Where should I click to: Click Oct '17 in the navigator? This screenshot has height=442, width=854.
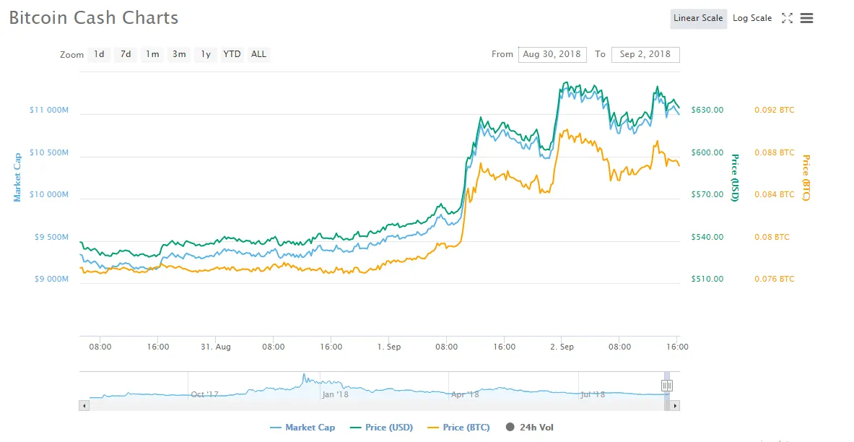(x=205, y=394)
